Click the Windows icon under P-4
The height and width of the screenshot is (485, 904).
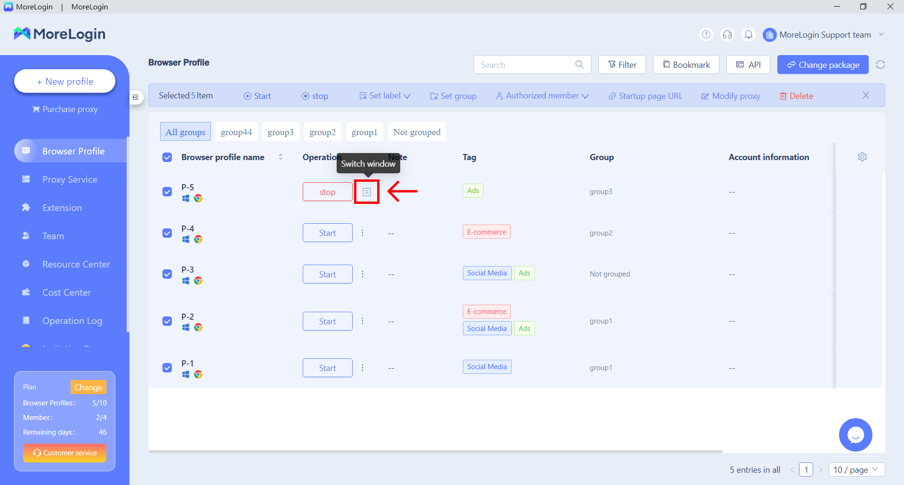[186, 240]
